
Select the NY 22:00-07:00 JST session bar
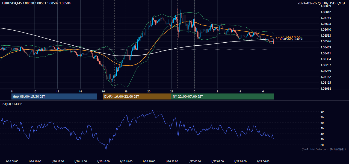(223, 96)
